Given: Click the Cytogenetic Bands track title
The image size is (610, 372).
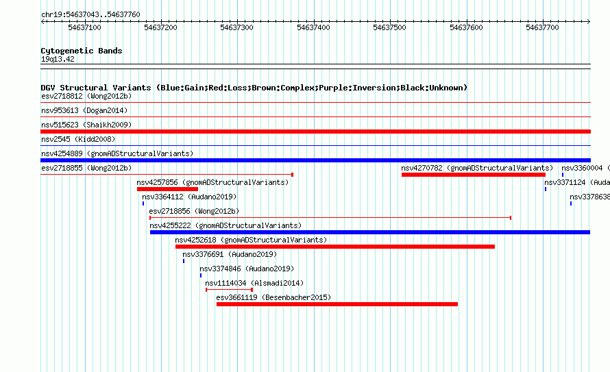Looking at the screenshot, I should point(82,51).
